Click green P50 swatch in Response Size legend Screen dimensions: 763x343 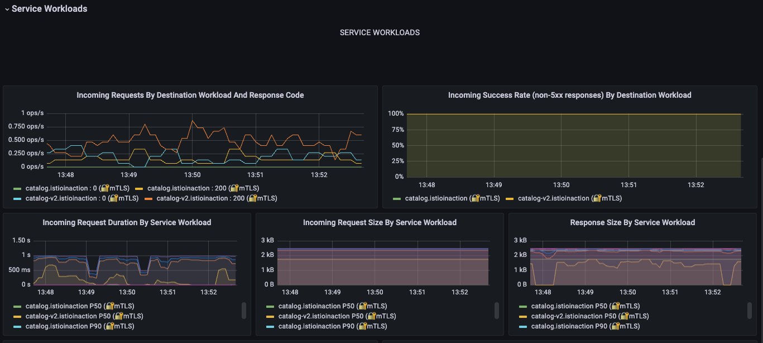point(523,307)
